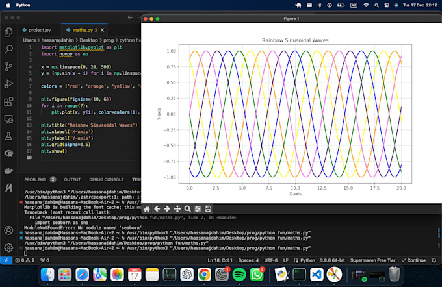442x287 pixels.
Task: Open the Remote Explorer view
Action: [8, 119]
